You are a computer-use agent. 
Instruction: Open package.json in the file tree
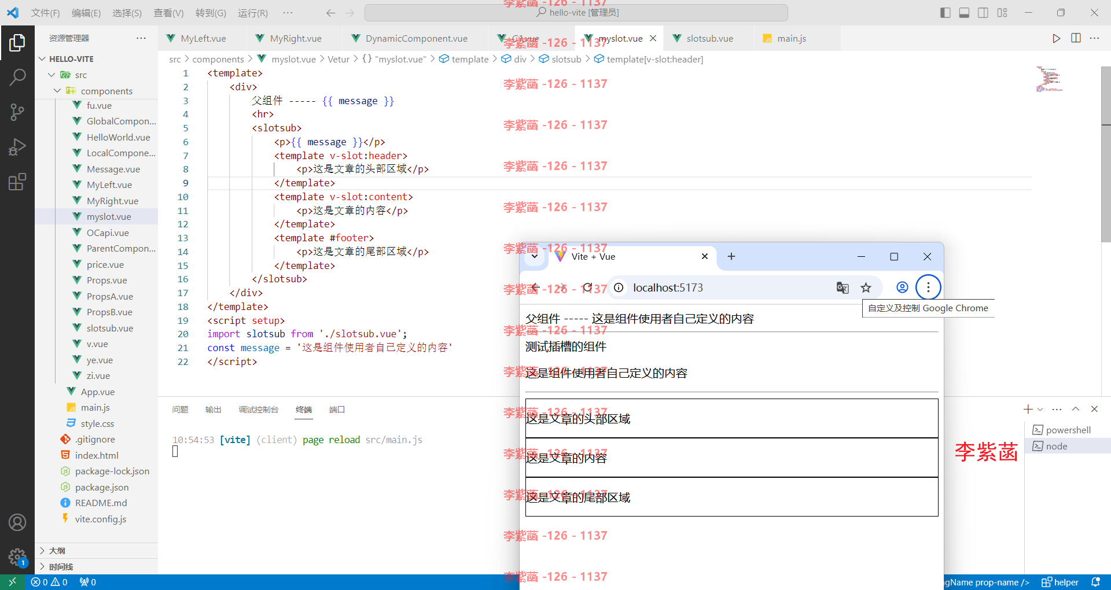[x=102, y=487]
